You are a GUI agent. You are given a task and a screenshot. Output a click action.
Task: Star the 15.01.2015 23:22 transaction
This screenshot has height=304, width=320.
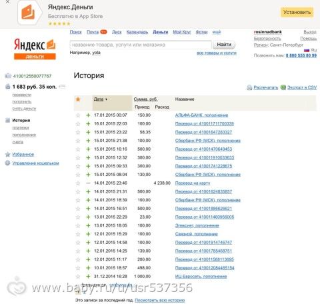[x=78, y=133]
